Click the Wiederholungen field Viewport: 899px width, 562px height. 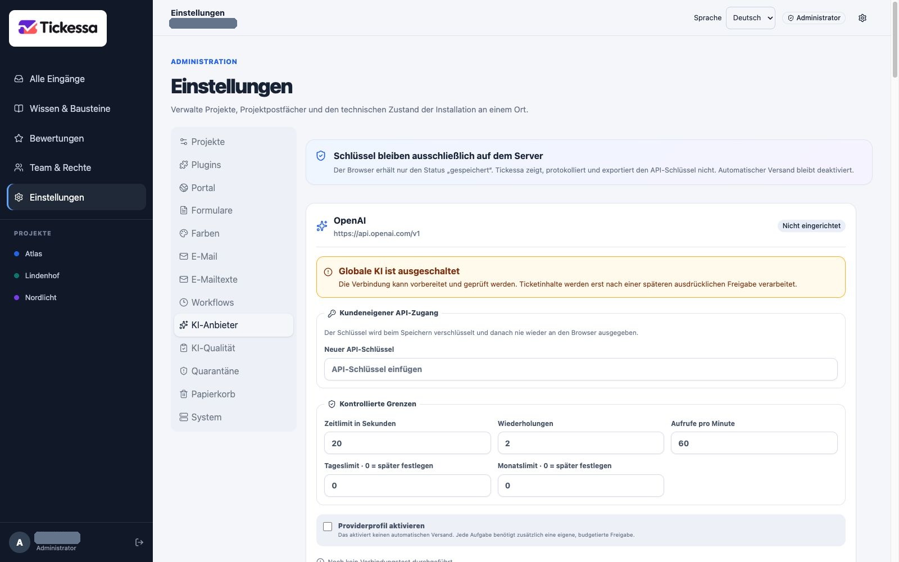(x=580, y=443)
